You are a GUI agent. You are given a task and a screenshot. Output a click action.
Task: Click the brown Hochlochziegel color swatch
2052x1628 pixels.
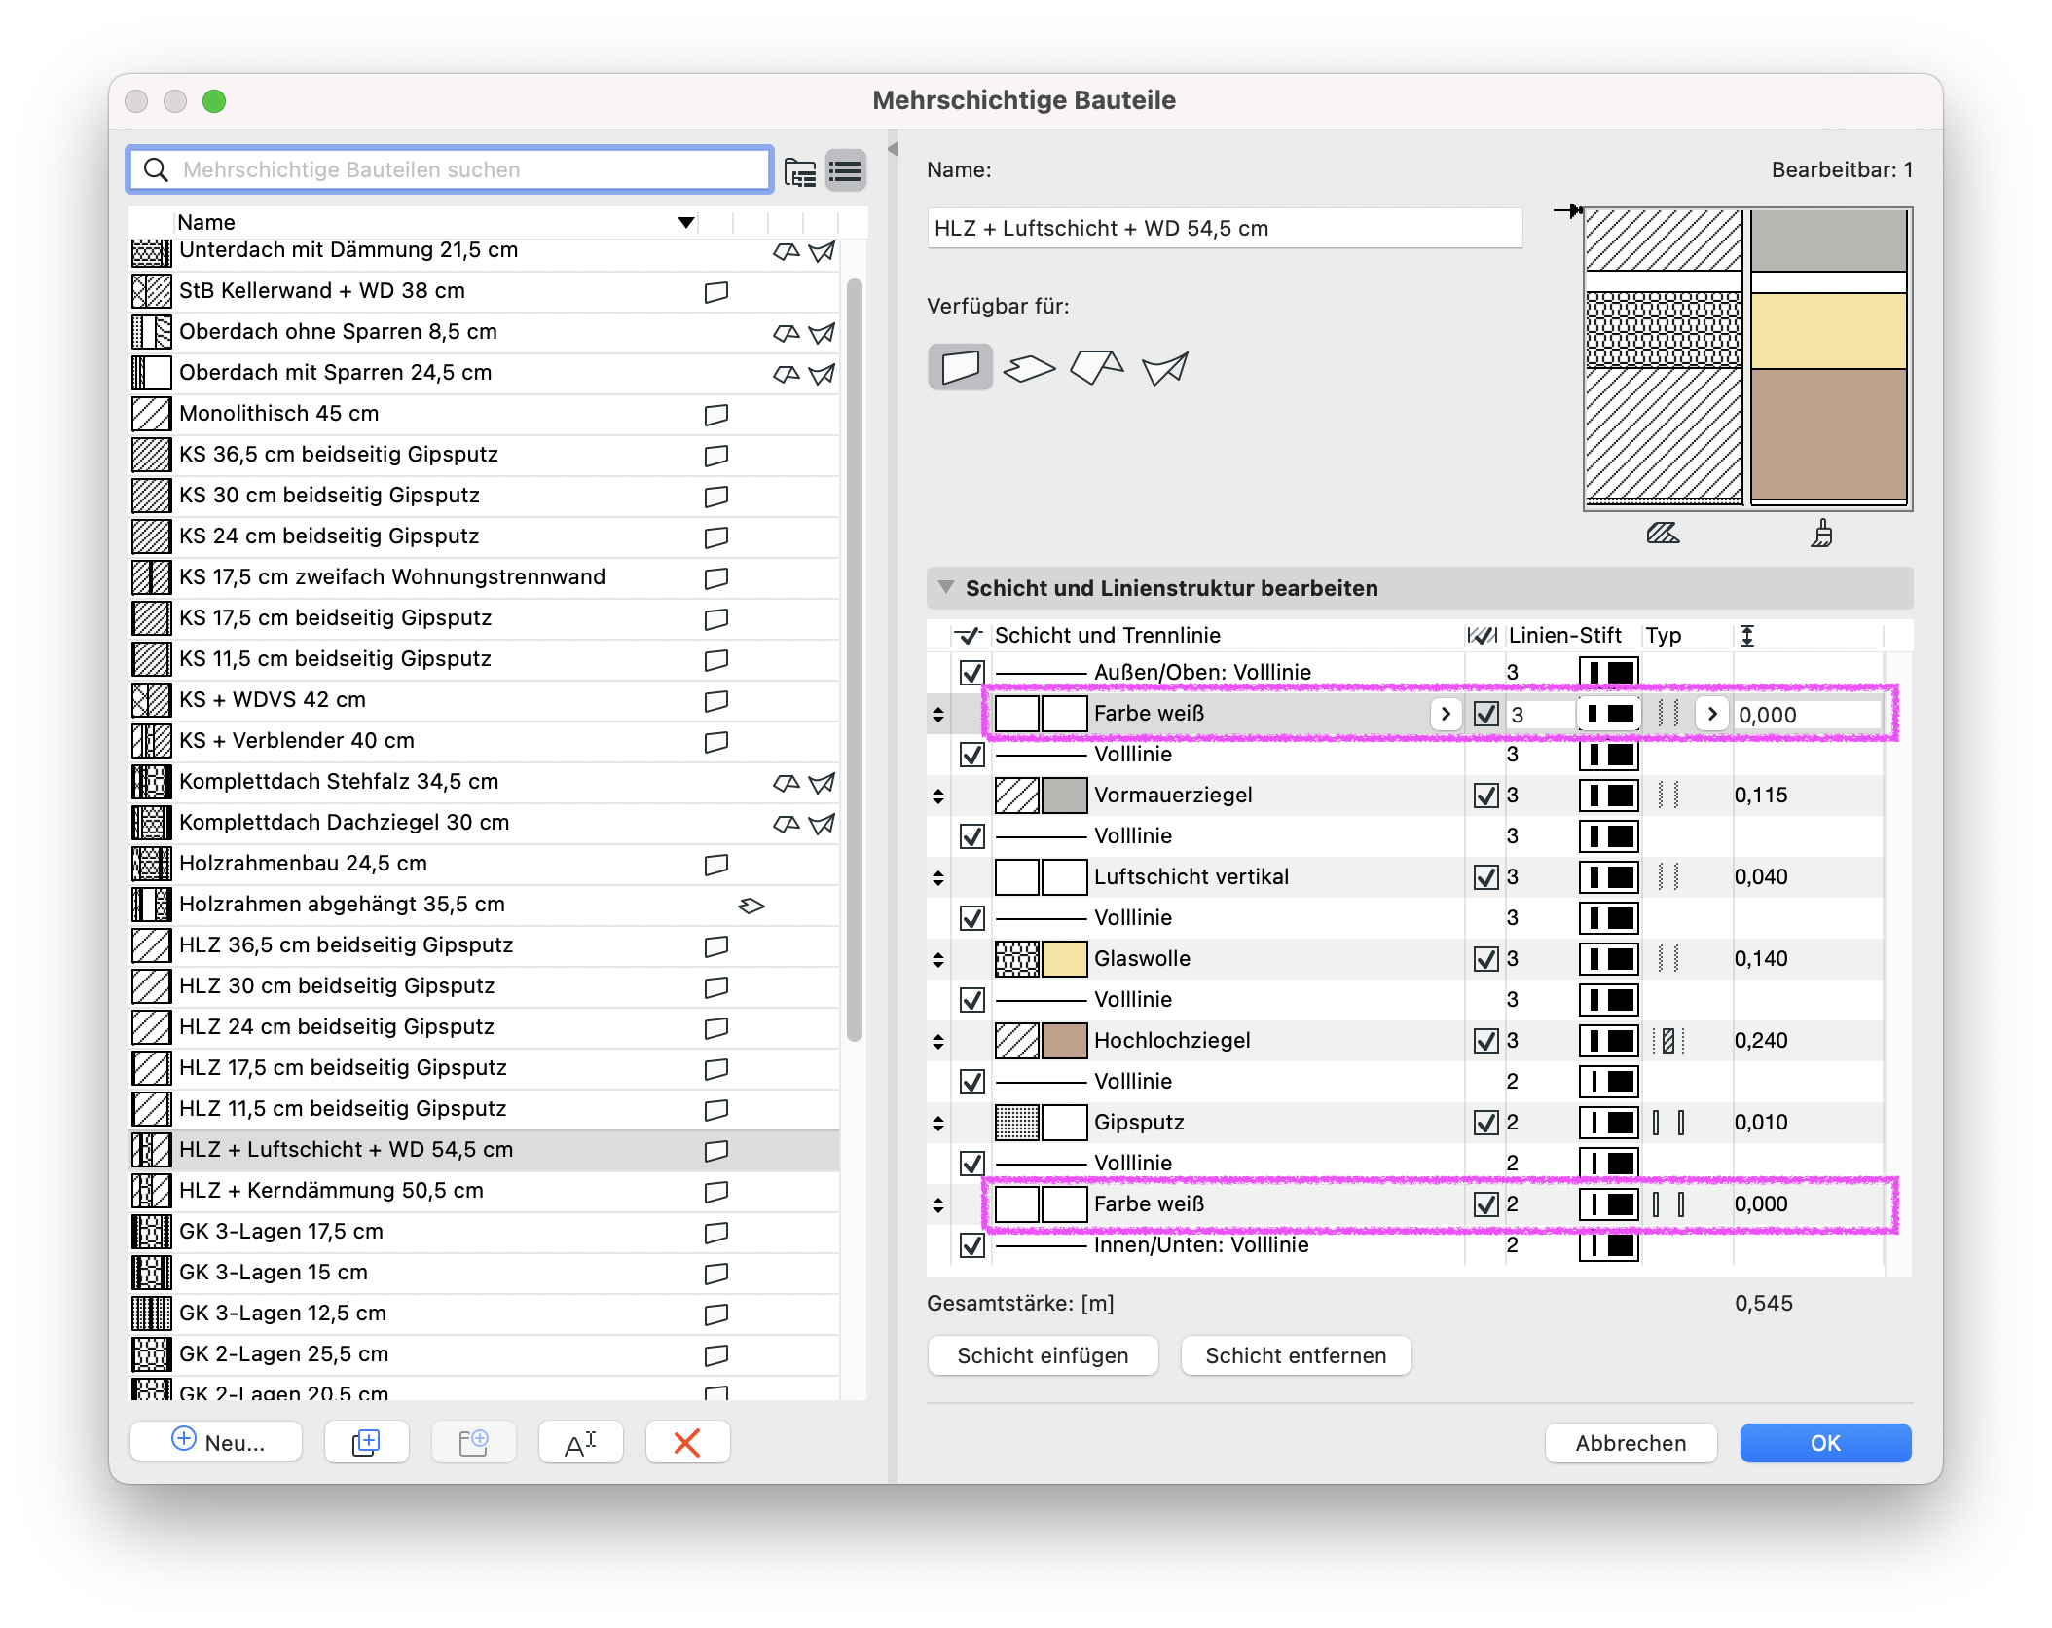click(x=1064, y=1041)
